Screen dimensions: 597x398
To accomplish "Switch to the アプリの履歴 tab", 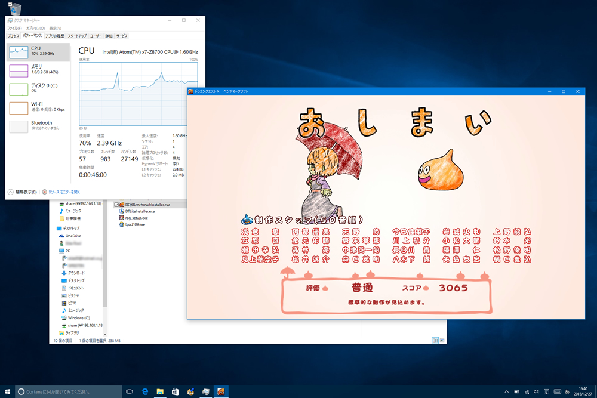I will 54,36.
